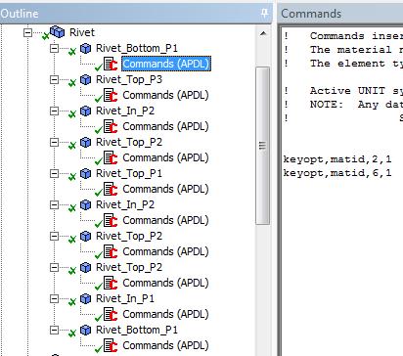The height and width of the screenshot is (356, 403).
Task: Click the Outline scrollbar up arrow
Action: point(263,33)
